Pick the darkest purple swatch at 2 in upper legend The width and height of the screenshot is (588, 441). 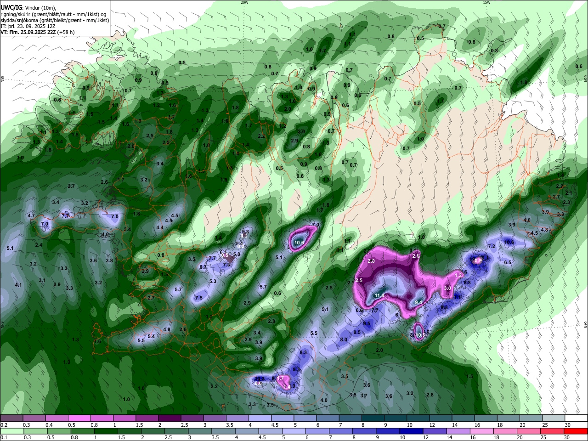[x=169, y=418]
